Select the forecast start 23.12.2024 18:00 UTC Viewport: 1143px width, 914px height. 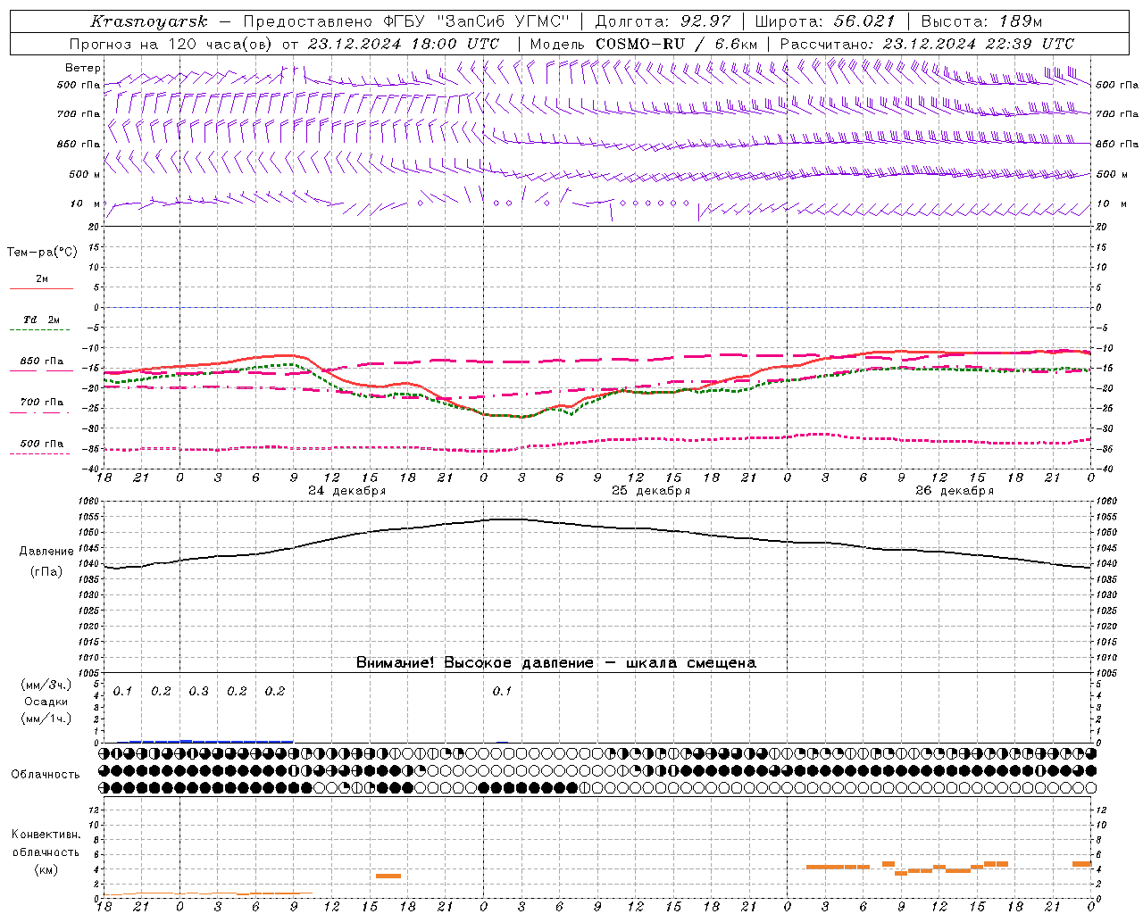tap(404, 44)
